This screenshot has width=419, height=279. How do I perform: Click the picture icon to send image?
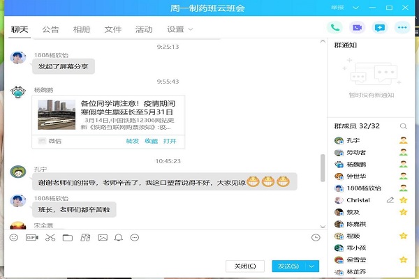click(x=103, y=238)
